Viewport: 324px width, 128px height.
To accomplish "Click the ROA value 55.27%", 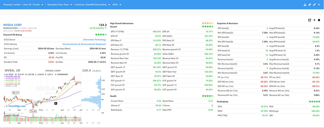I will (x=264, y=106).
